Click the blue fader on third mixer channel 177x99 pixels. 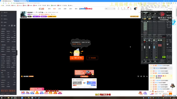click(154, 47)
